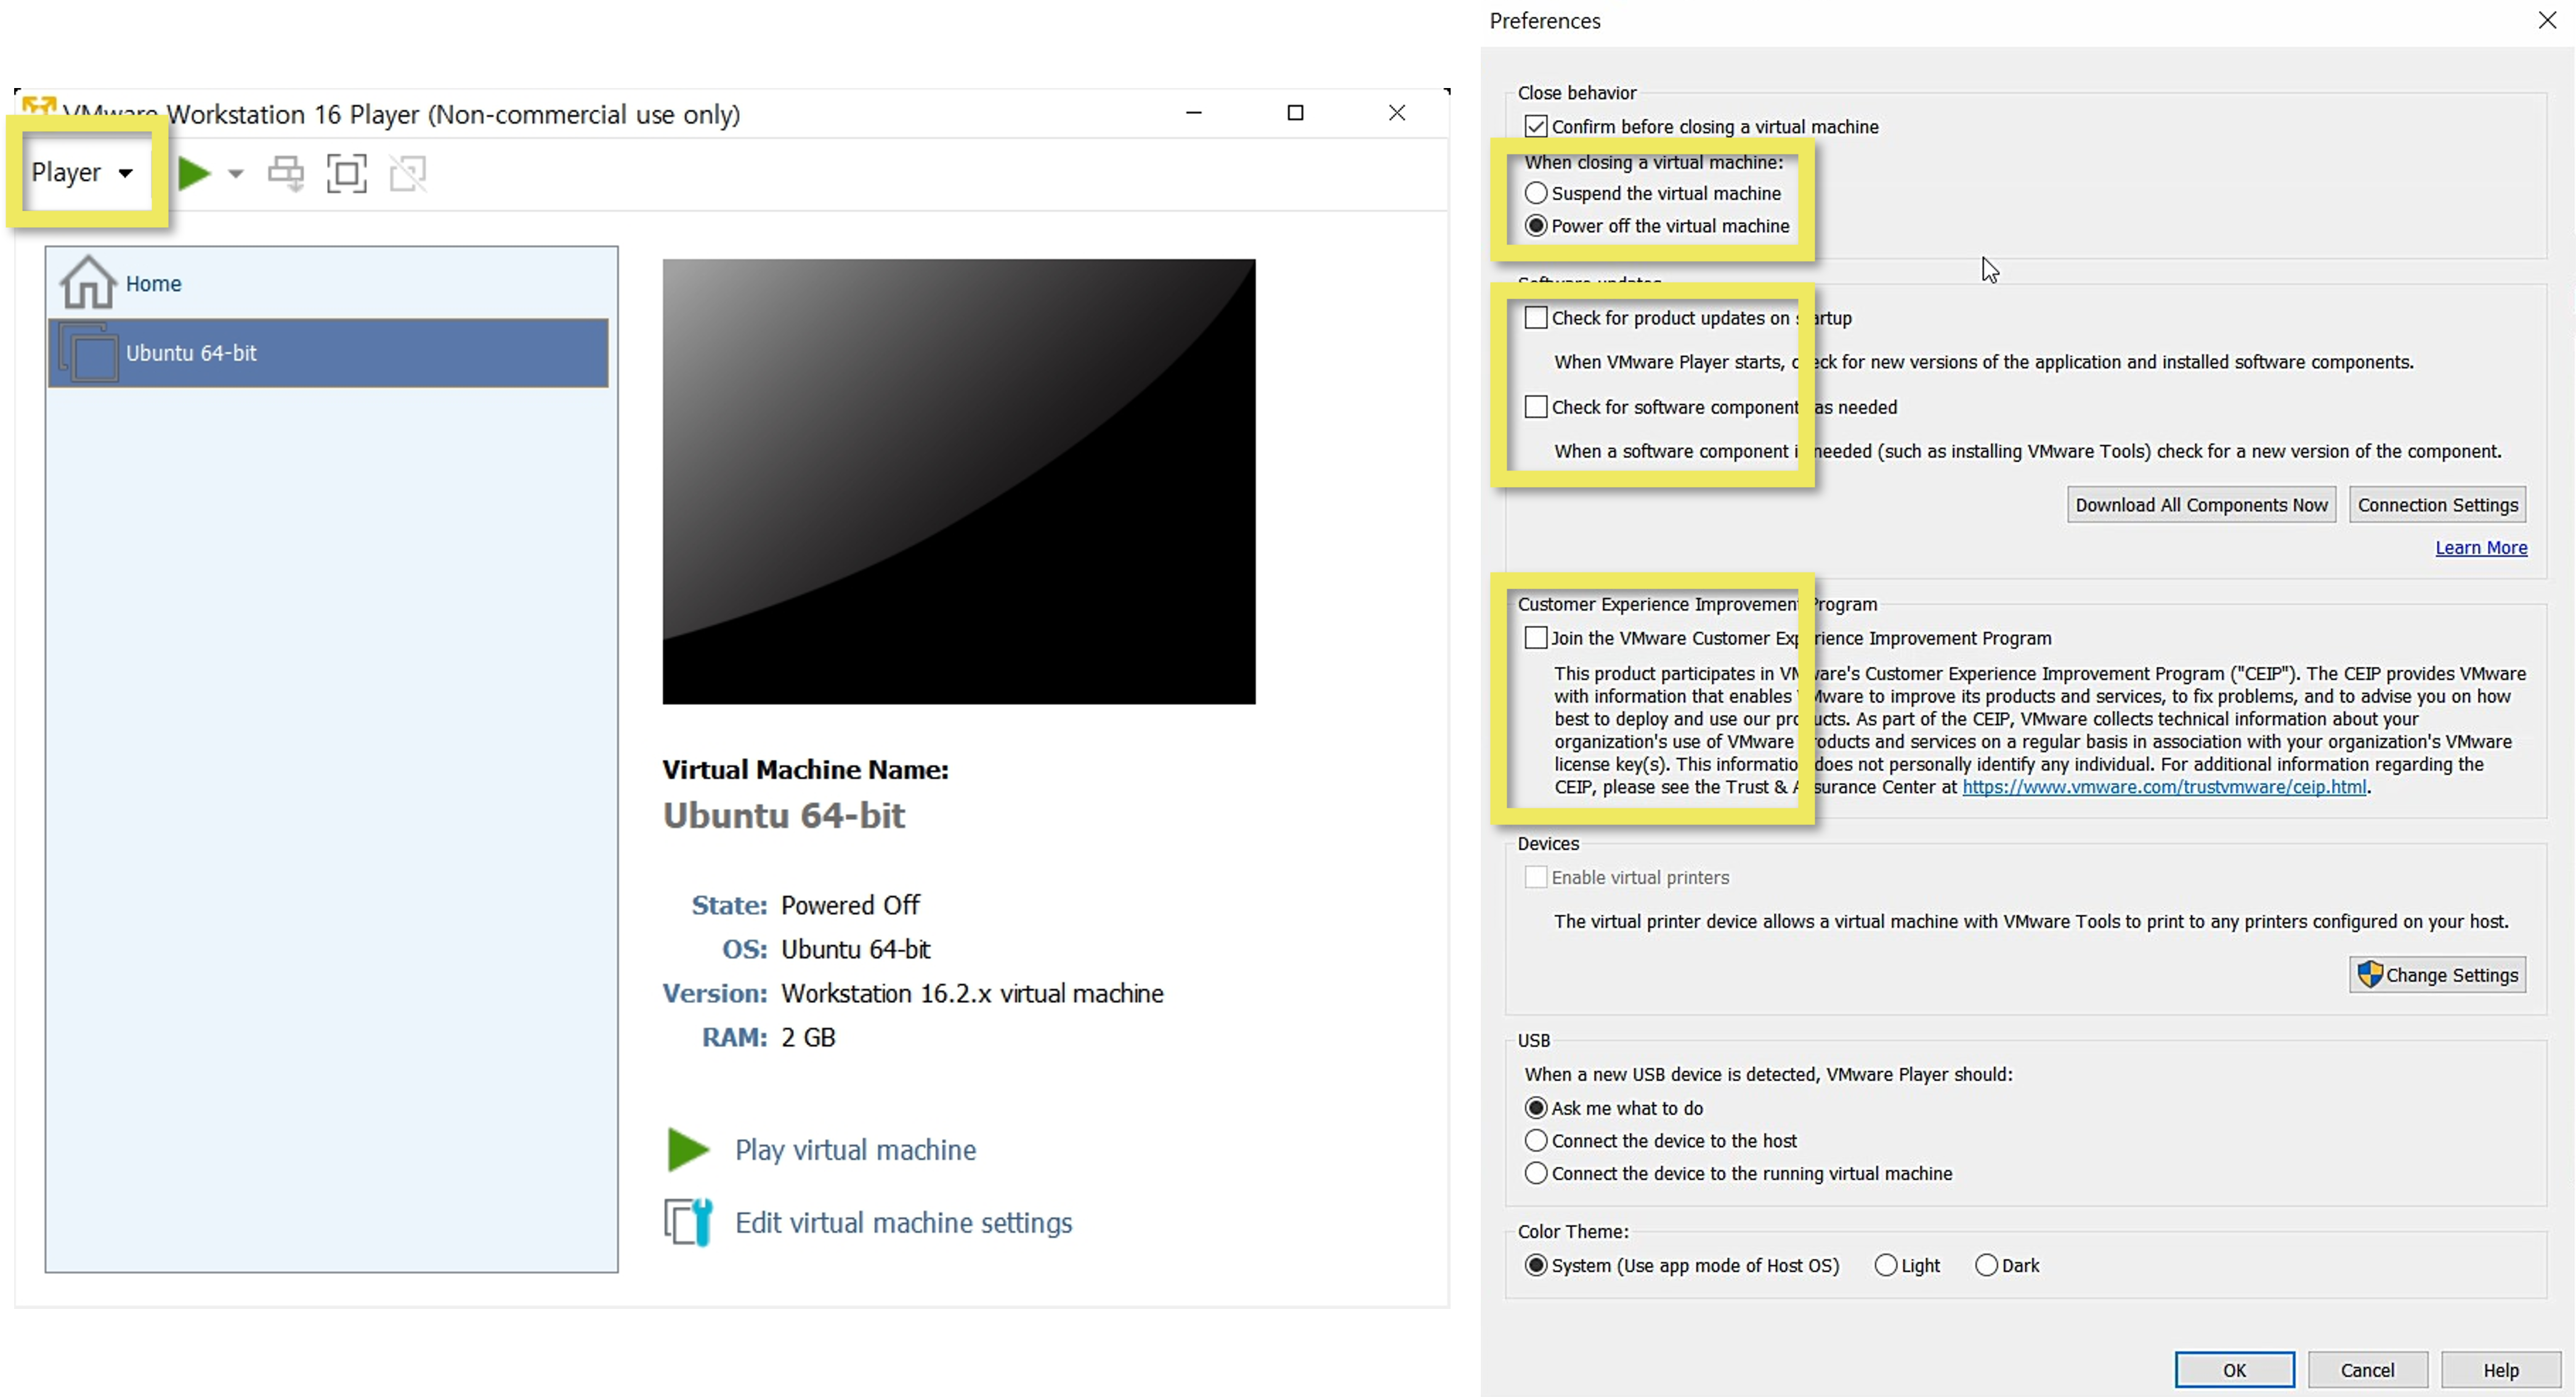
Task: Click the '2 GB' RAM value
Action: click(x=808, y=1038)
